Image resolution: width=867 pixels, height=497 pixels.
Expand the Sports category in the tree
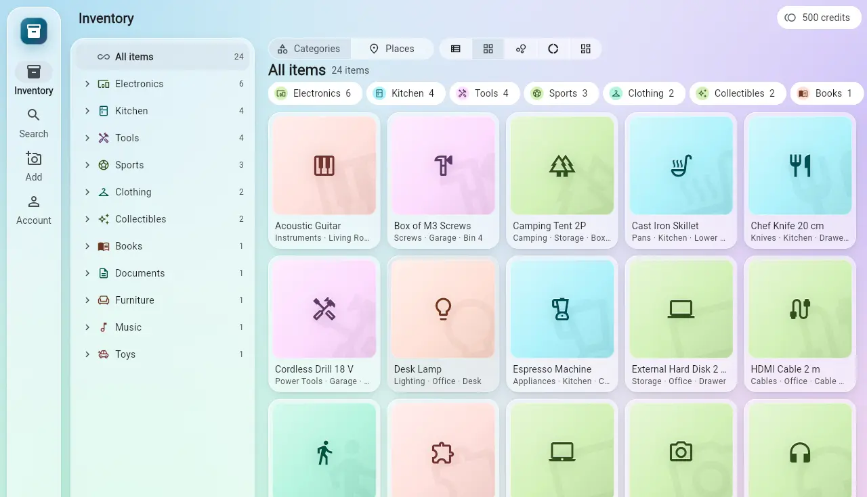87,165
